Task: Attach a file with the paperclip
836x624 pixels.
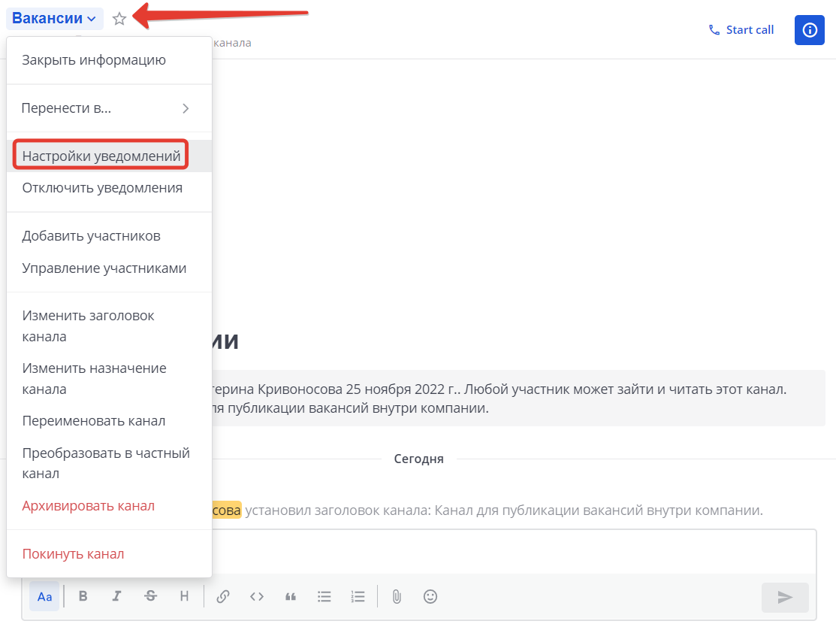Action: pos(396,596)
